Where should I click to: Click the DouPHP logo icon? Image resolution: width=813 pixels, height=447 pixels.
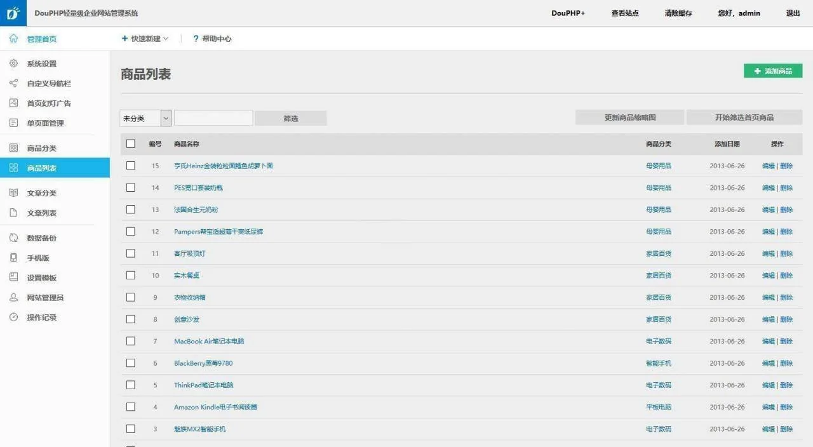13,13
